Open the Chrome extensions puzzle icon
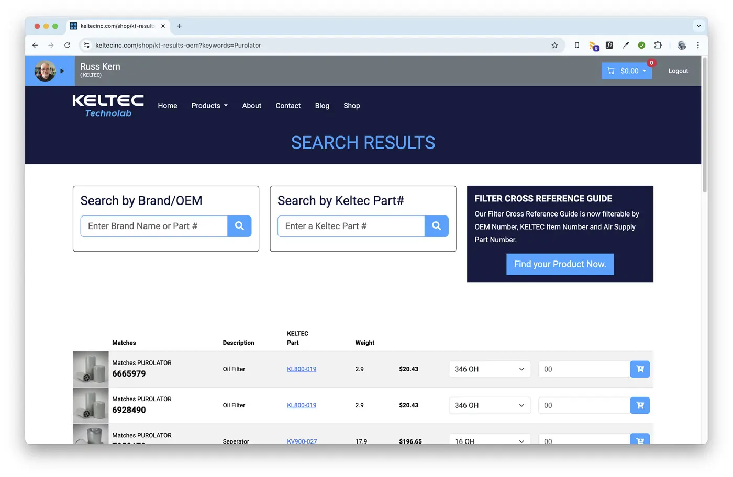Image resolution: width=733 pixels, height=477 pixels. (x=658, y=46)
